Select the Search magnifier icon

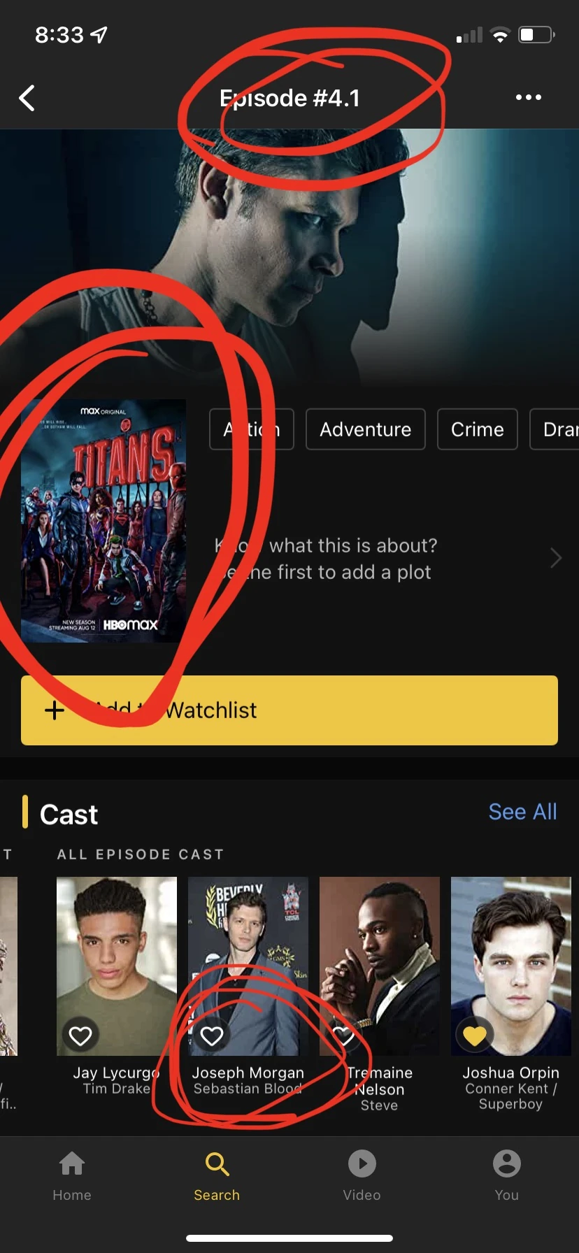217,1164
